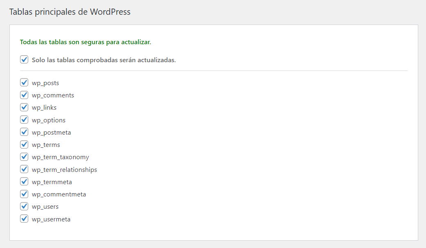Deselect the wp_commentmeta checkbox
This screenshot has width=426, height=248.
(24, 194)
